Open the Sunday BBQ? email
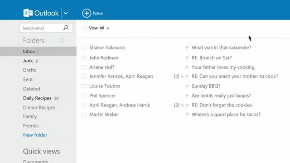Screen dimensions: 290x163 tap(206, 86)
